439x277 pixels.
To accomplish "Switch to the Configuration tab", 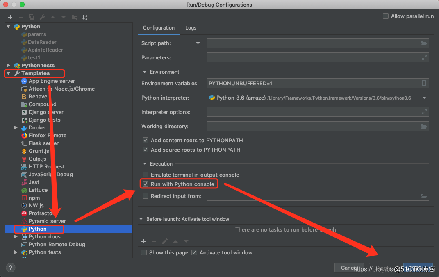I will click(x=159, y=28).
